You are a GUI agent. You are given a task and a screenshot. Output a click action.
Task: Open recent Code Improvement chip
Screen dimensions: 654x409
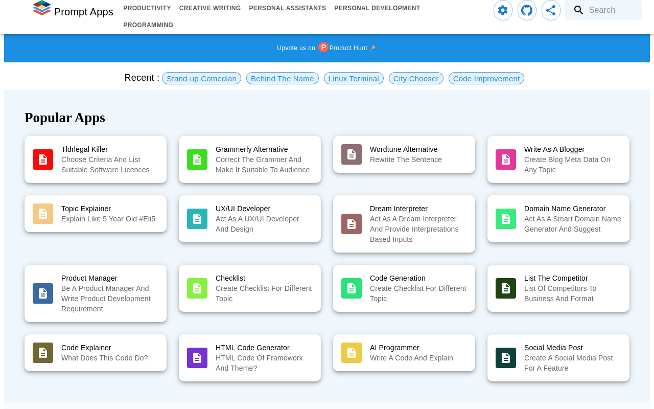point(486,78)
